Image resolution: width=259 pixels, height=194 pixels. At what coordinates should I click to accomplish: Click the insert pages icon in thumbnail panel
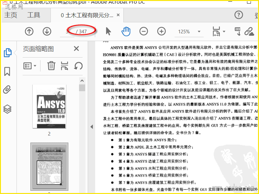coord(64,66)
